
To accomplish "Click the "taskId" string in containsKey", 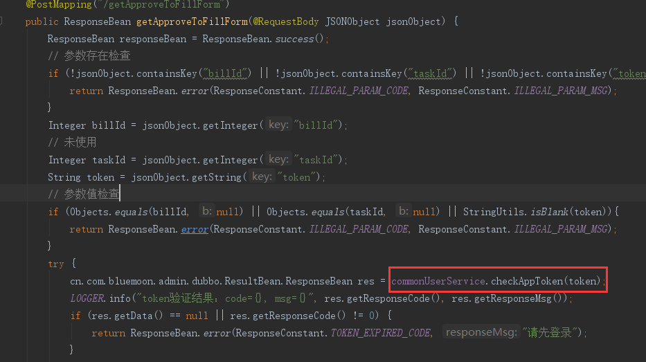I will click(x=430, y=73).
